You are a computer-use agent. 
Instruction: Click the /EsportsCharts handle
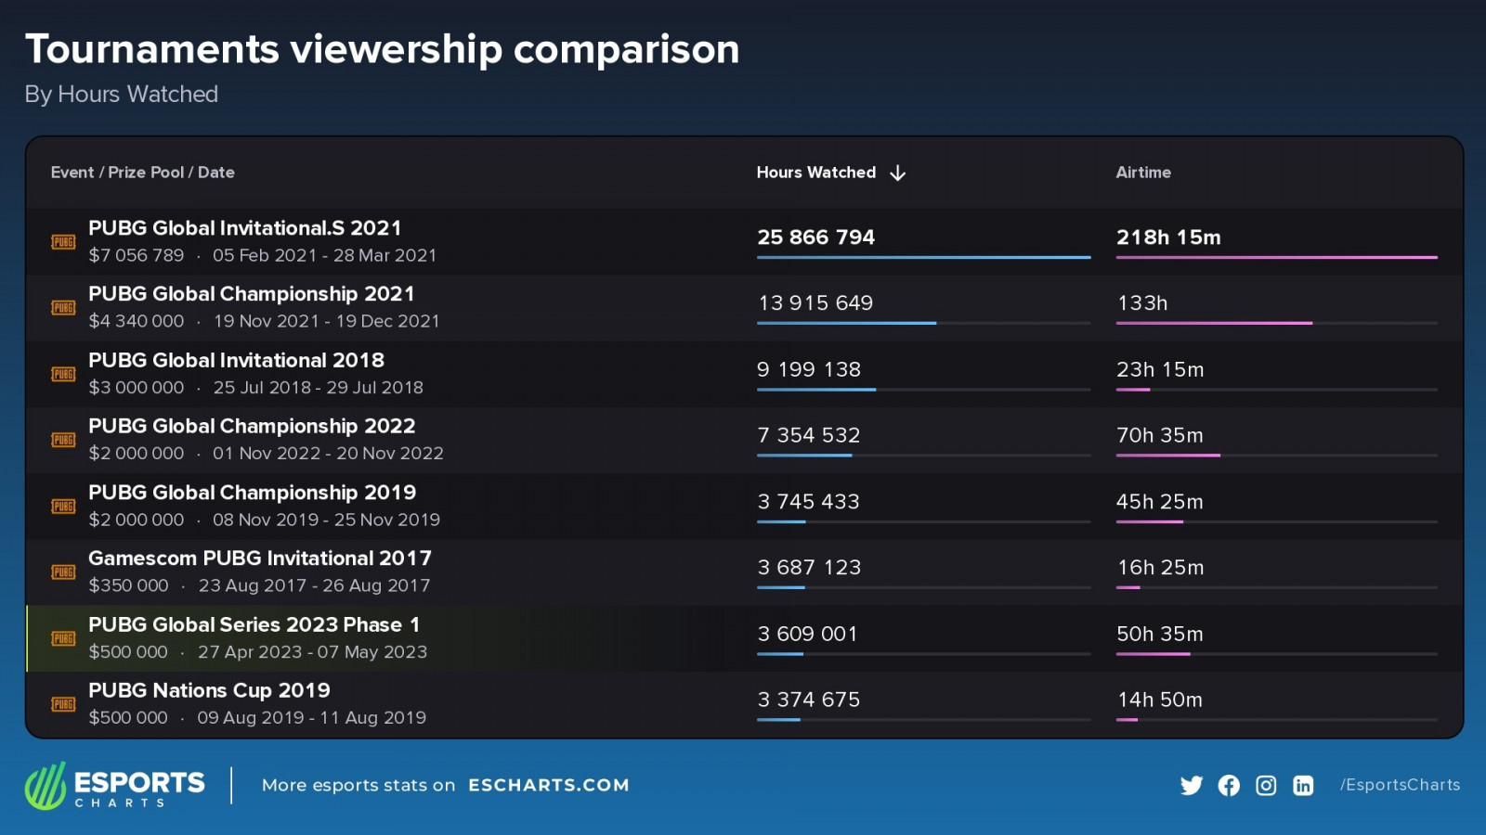tap(1400, 786)
